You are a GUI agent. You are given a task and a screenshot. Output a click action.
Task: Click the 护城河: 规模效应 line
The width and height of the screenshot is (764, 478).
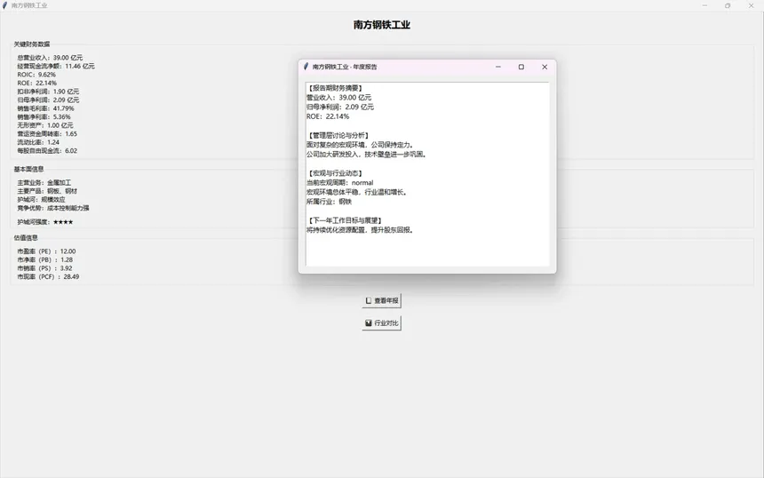(x=42, y=199)
